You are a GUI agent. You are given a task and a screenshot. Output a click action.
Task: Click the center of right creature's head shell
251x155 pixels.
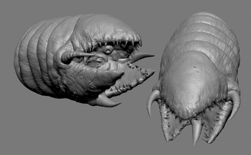(193, 83)
